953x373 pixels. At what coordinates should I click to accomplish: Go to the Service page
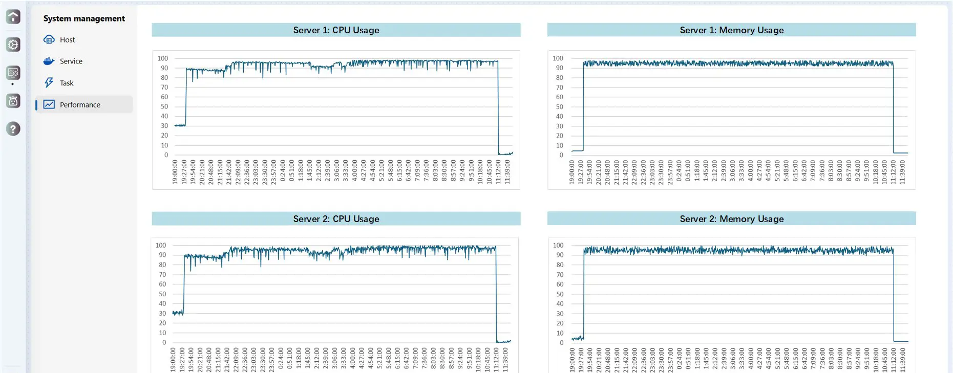tap(71, 61)
